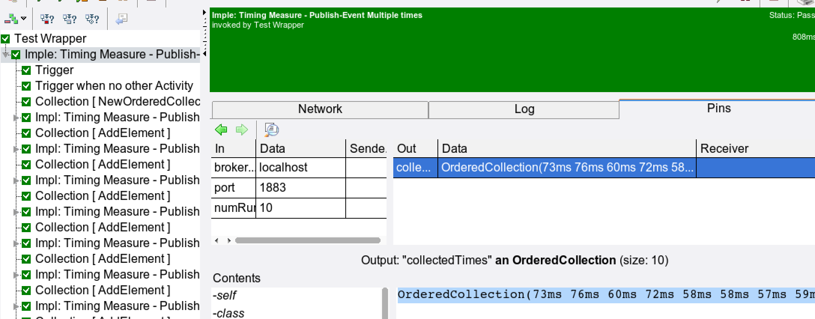Click the tree query icon with red square
815x319 pixels.
tap(47, 18)
